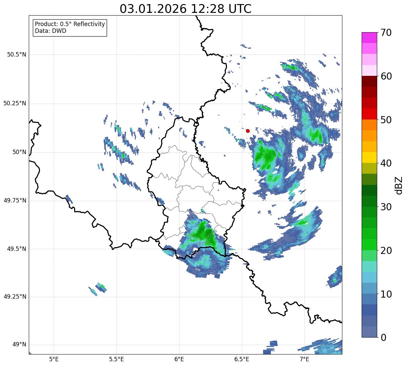Screen dimensions: 407x366
Task: Click the 49.5°N latitude label
Action: pyautogui.click(x=17, y=249)
